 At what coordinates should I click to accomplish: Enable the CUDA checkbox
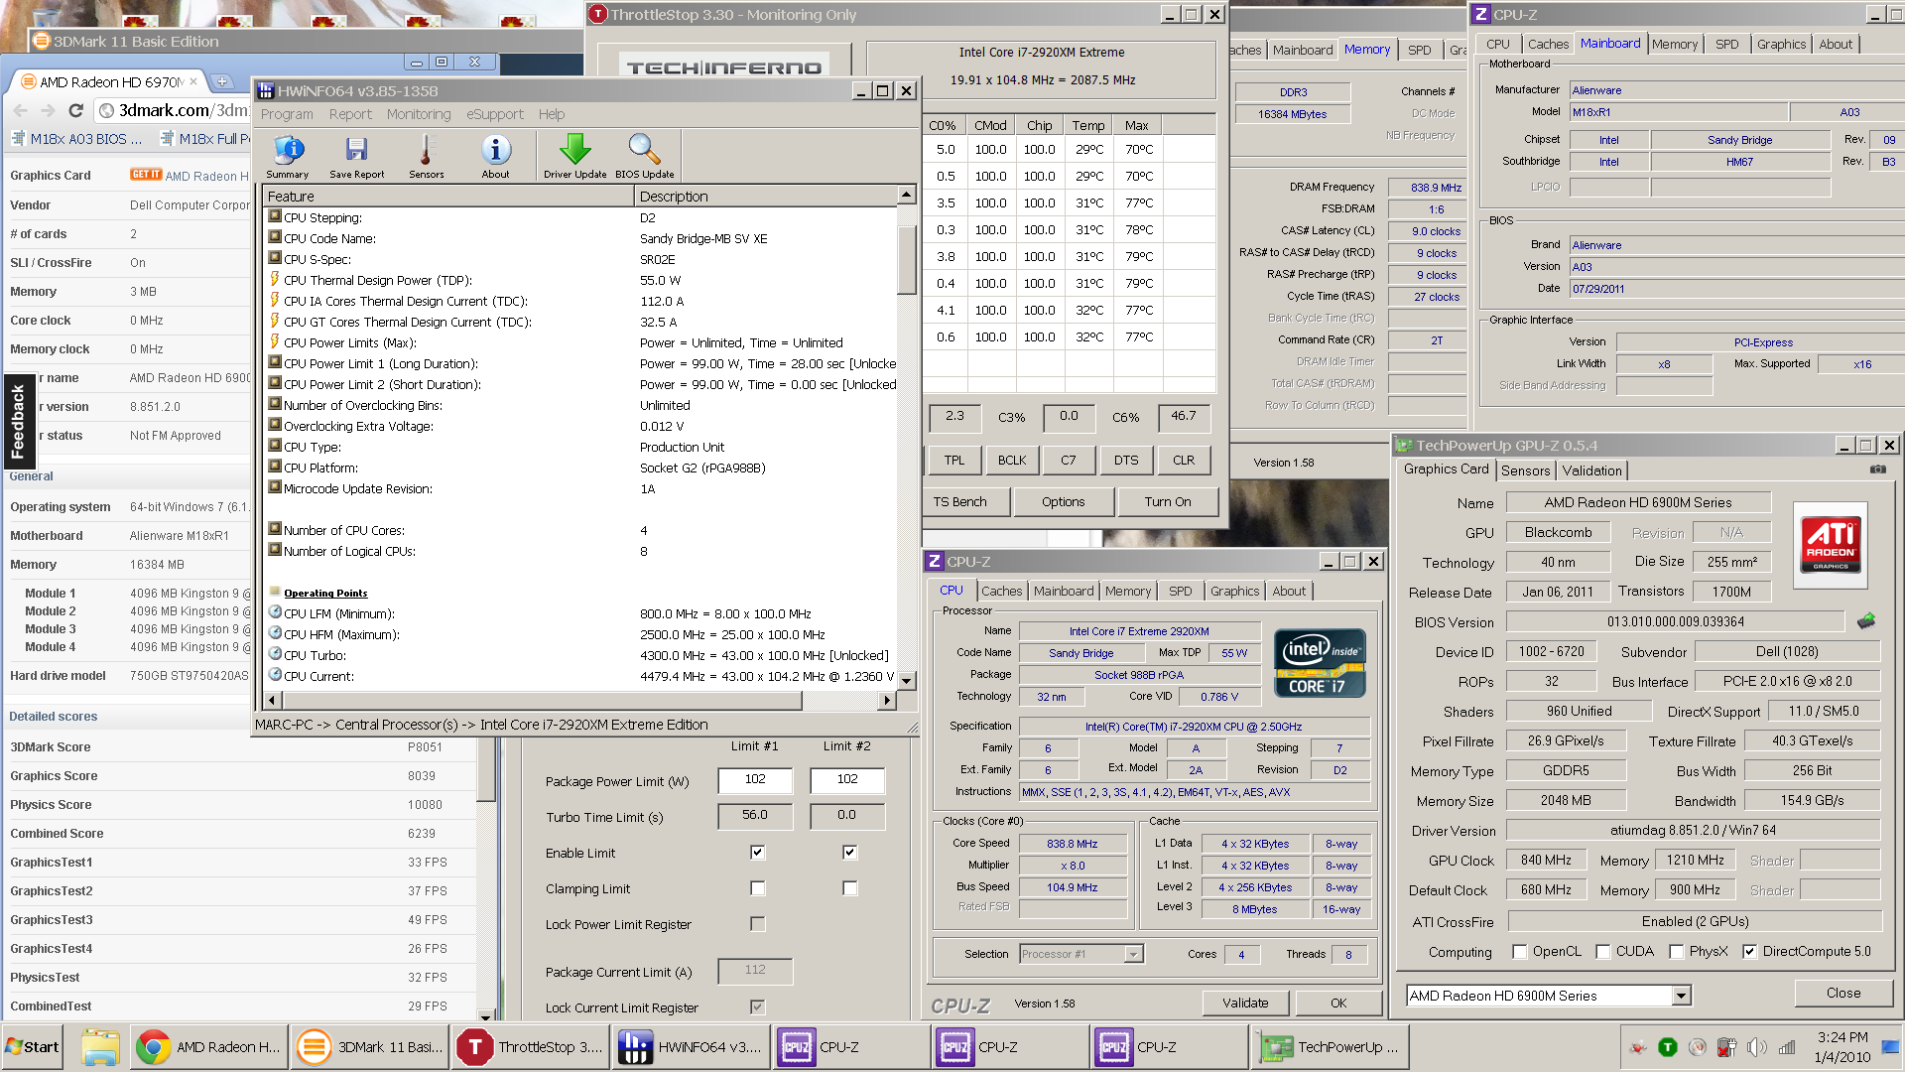[1602, 952]
